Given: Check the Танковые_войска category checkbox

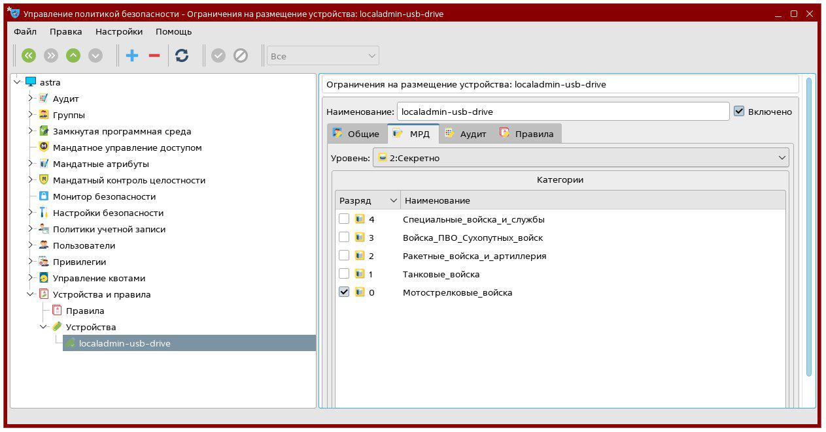Looking at the screenshot, I should 344,274.
